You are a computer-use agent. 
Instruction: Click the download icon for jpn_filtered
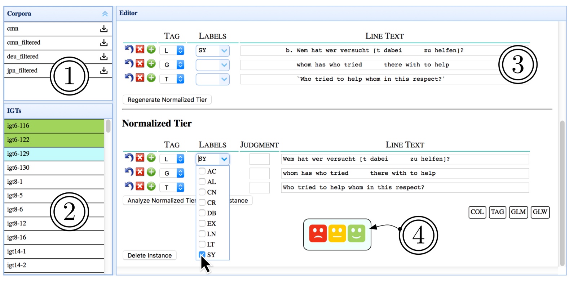(x=104, y=71)
